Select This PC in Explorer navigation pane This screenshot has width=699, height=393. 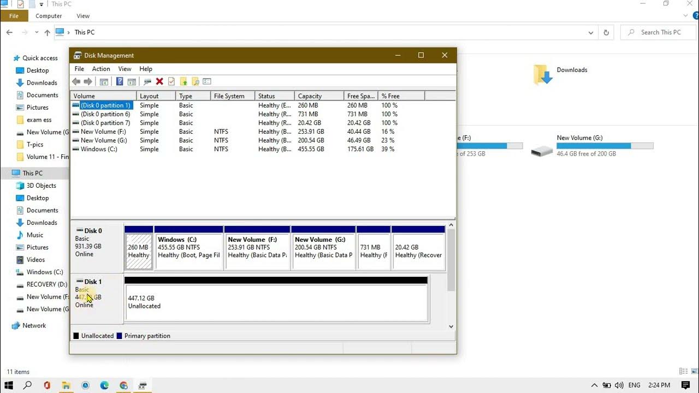[x=32, y=173]
